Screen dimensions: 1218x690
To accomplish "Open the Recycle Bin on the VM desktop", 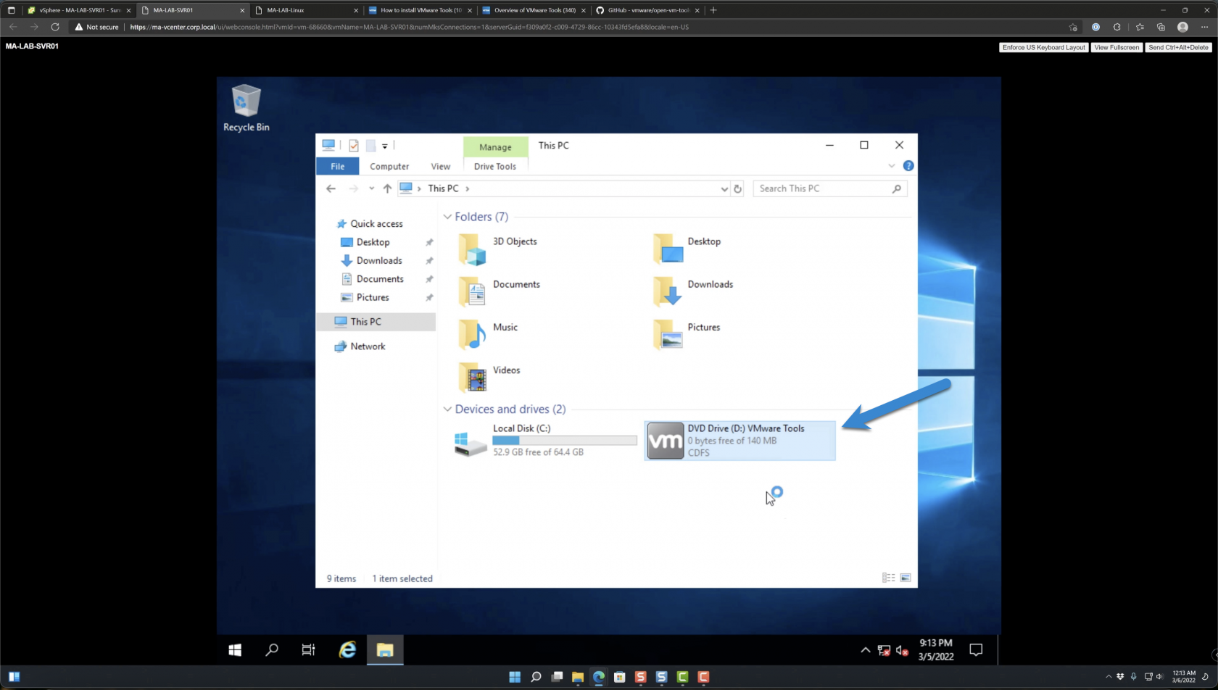I will [246, 109].
